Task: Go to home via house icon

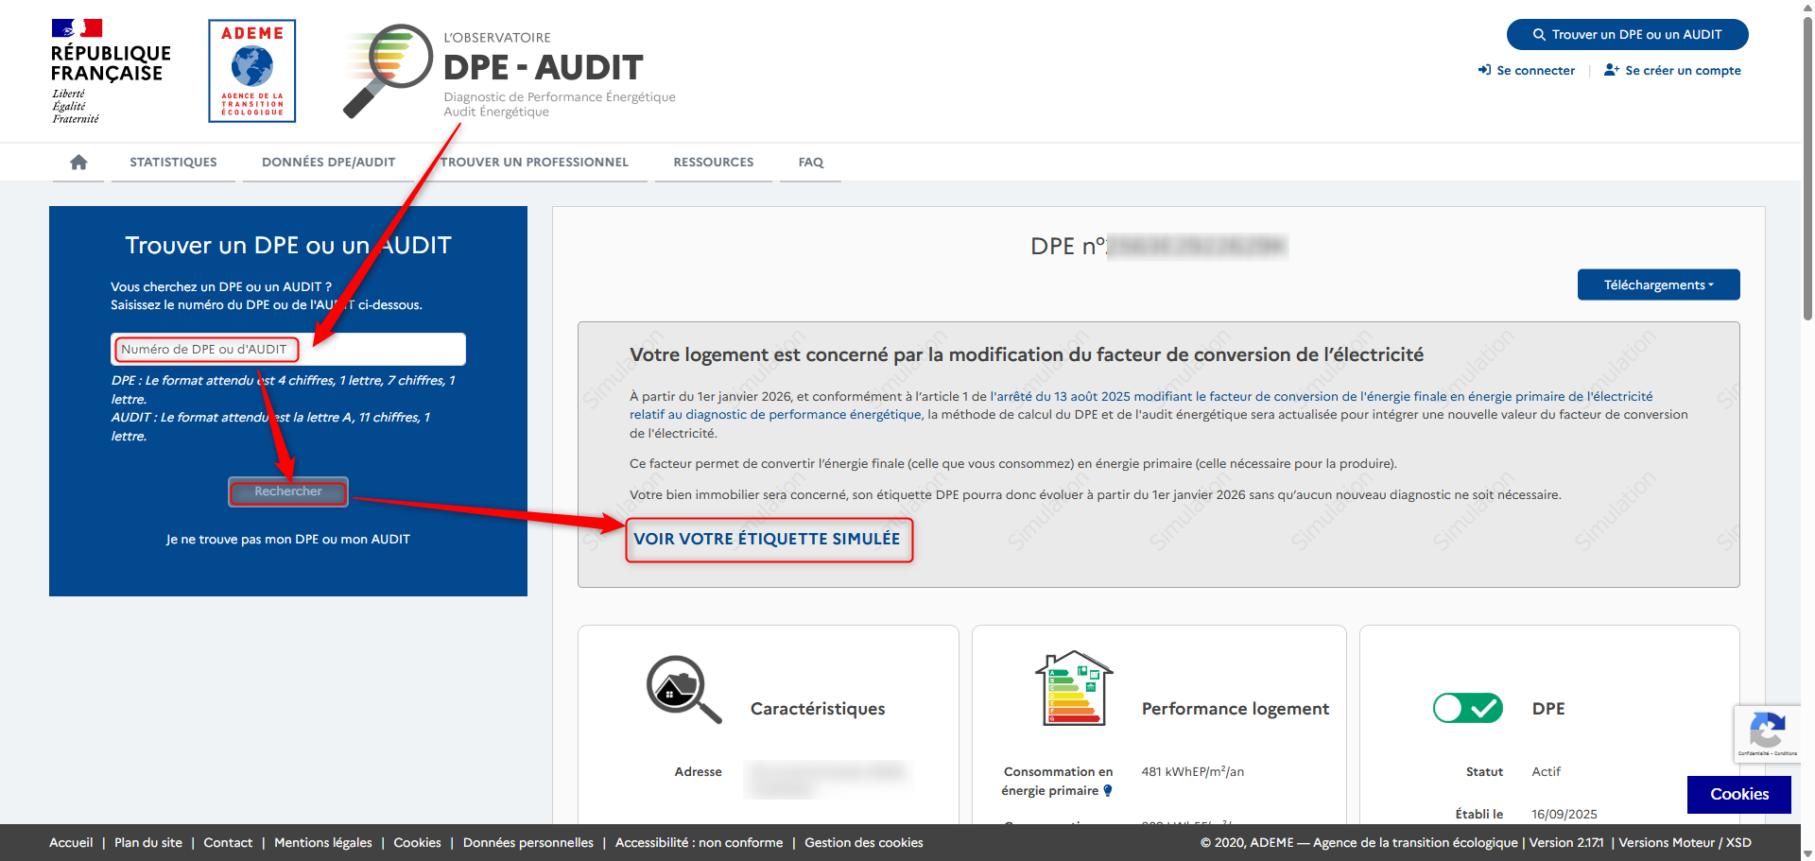Action: click(x=78, y=163)
